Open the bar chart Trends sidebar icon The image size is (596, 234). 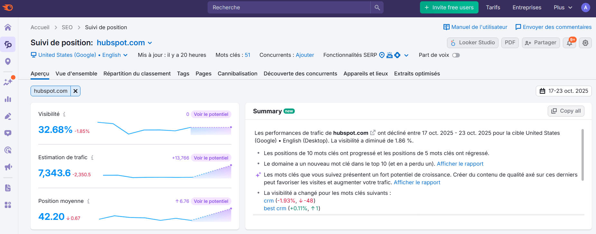(8, 99)
